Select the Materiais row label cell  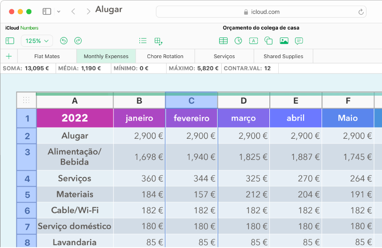[75, 194]
